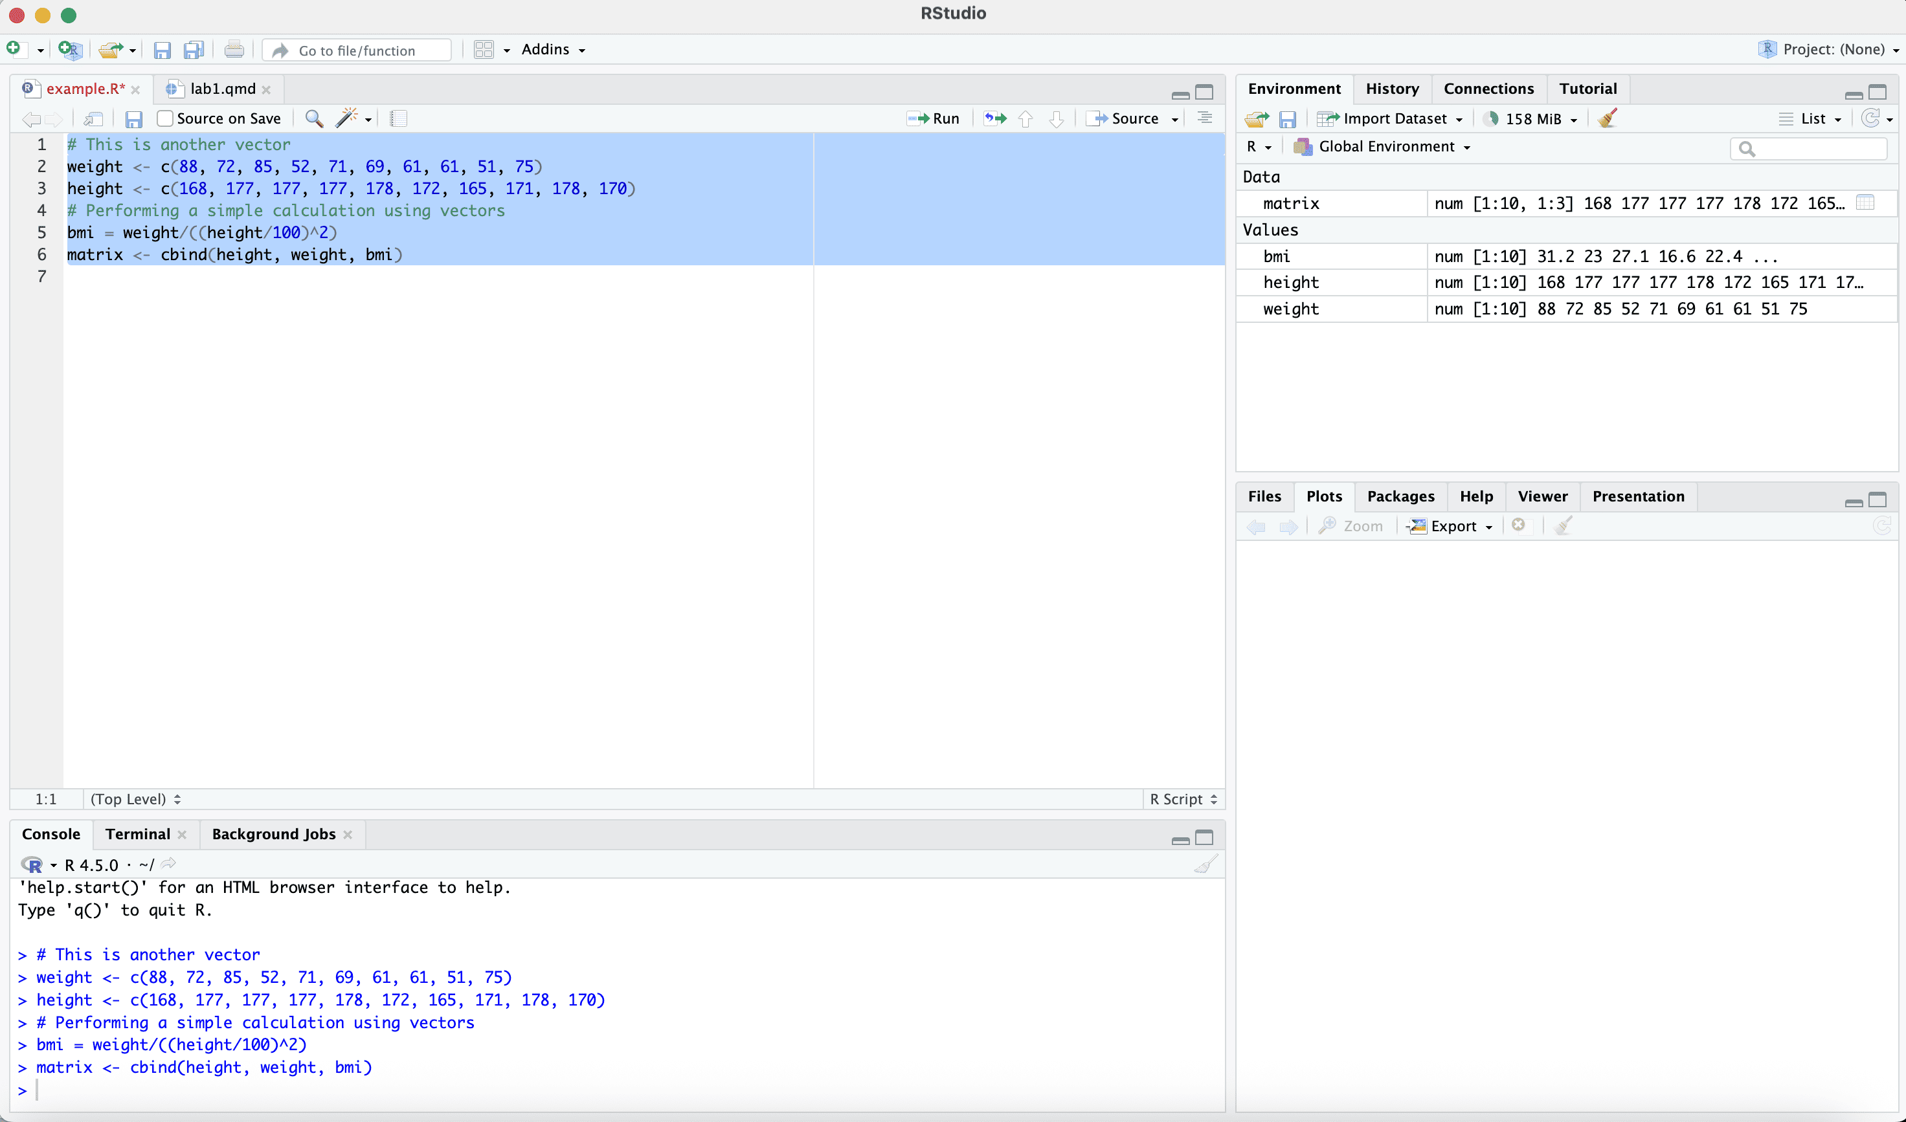Click Show in new window editor icon
Viewport: 1906px width, 1122px height.
[94, 118]
